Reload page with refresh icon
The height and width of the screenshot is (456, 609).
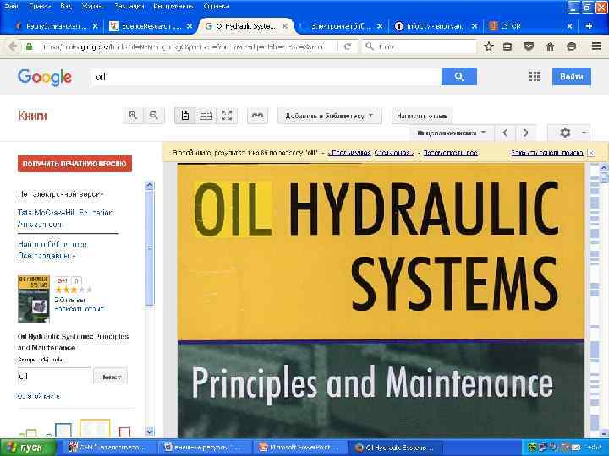(348, 46)
